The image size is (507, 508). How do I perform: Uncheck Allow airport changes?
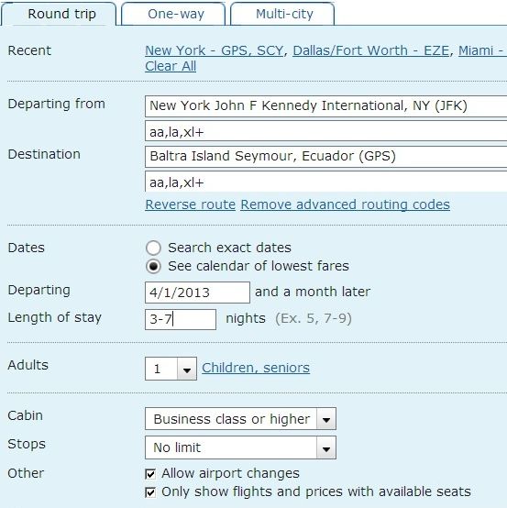150,474
